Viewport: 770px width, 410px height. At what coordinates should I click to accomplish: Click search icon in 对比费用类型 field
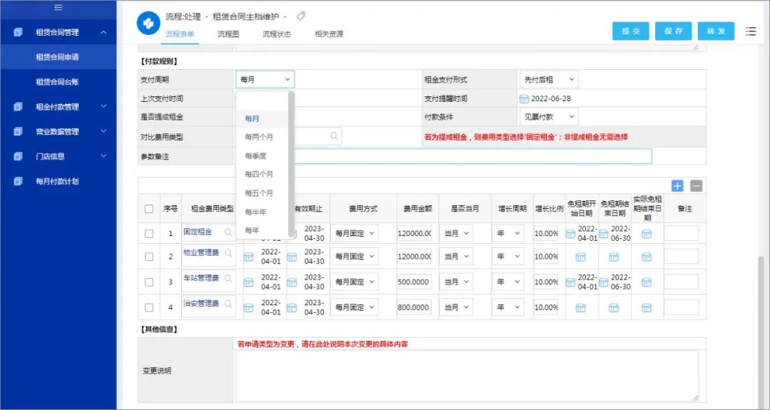[334, 136]
